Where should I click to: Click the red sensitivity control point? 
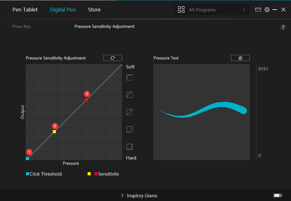[86, 100]
